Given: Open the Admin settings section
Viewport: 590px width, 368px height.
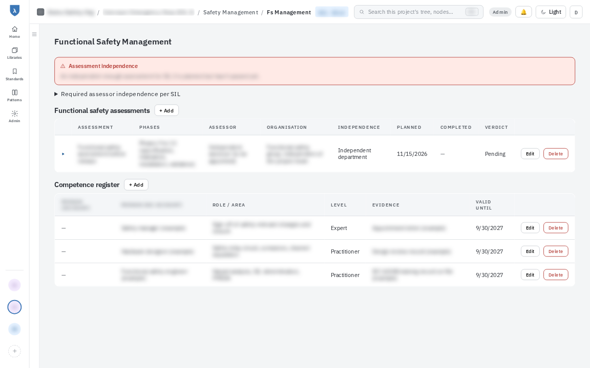Looking at the screenshot, I should (14, 117).
